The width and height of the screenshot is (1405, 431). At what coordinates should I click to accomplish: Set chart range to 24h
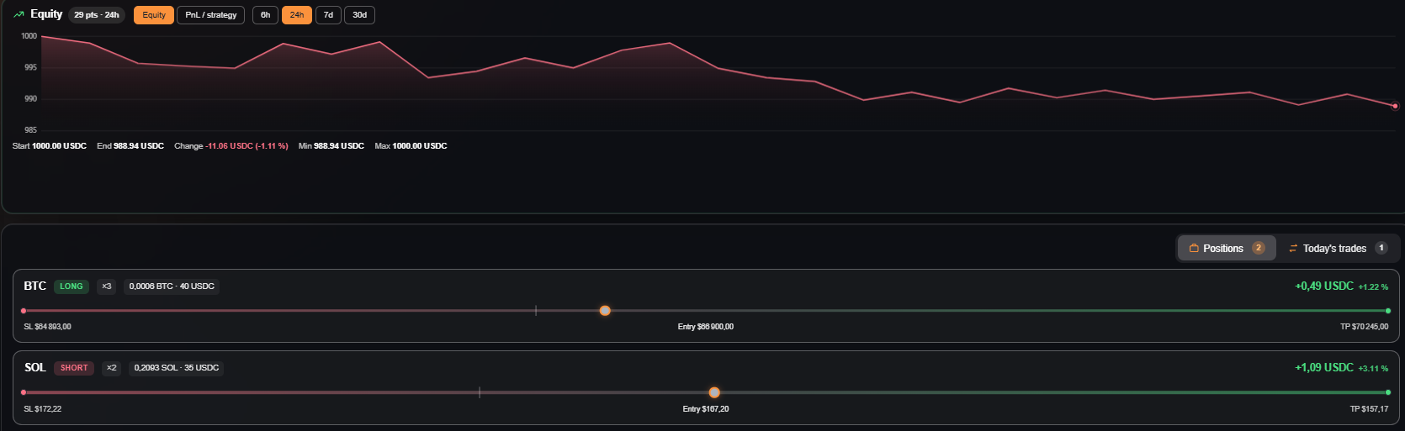click(x=297, y=15)
